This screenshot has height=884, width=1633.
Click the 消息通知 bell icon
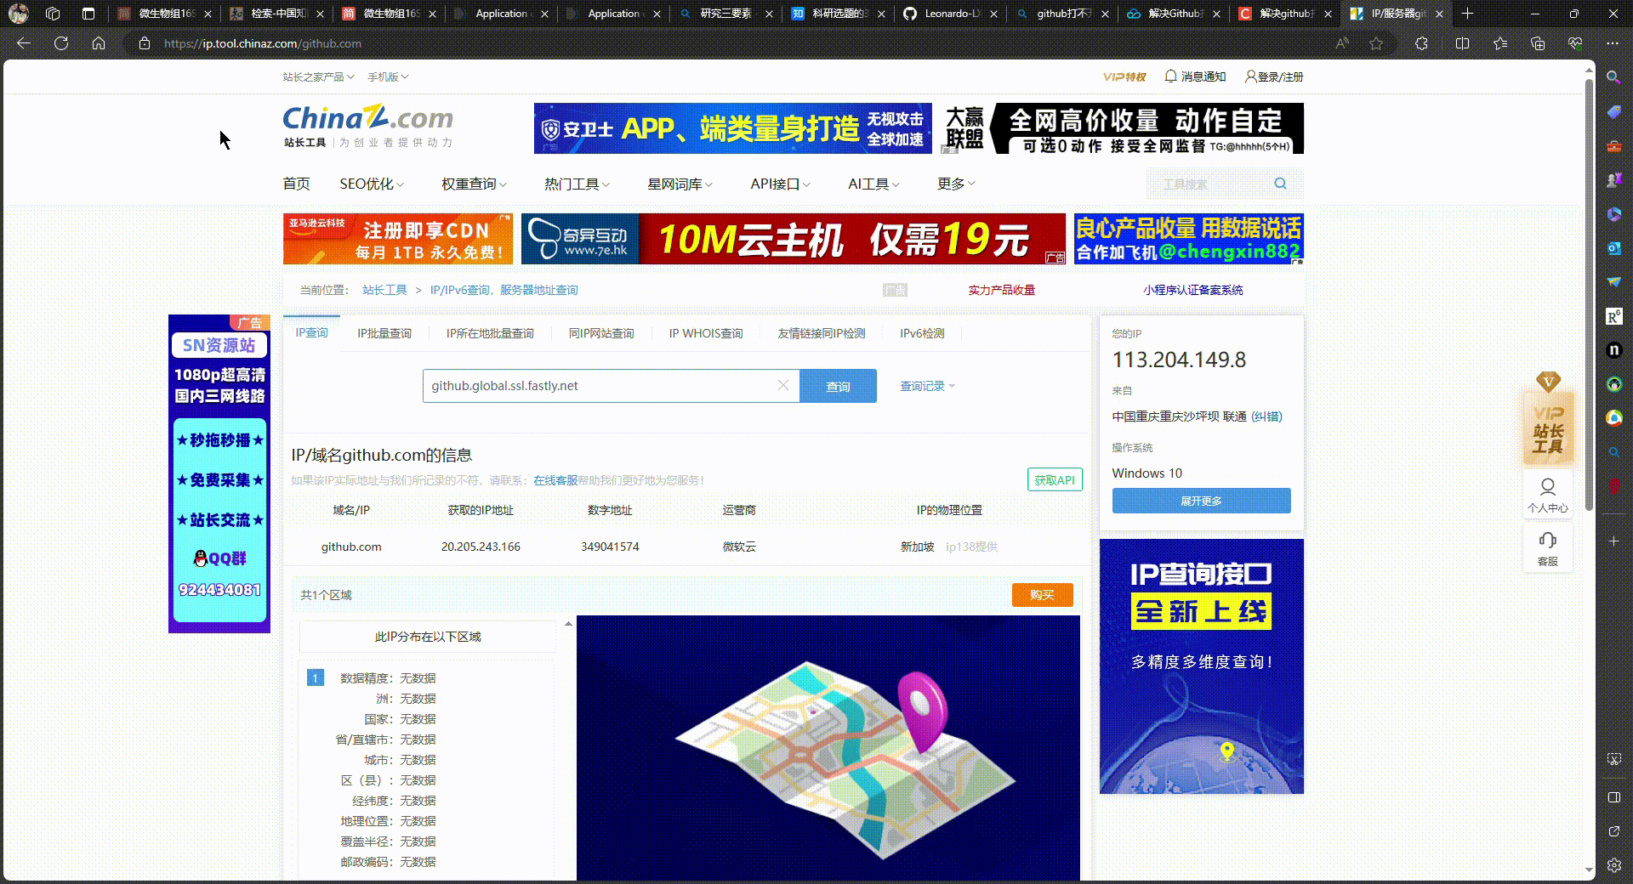coord(1170,76)
